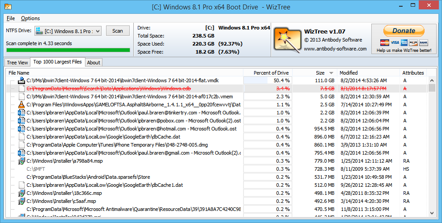
Task: Click file icon of dbCache1.dat row
Action: coord(21,185)
